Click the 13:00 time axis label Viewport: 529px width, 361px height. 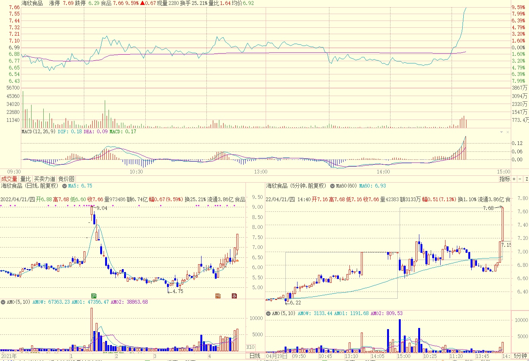(261, 172)
